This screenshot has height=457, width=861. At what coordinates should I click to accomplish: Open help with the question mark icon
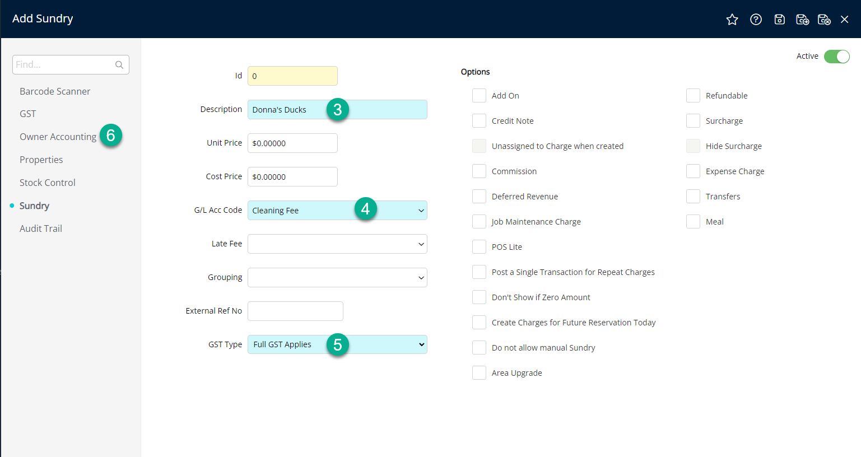coord(756,20)
